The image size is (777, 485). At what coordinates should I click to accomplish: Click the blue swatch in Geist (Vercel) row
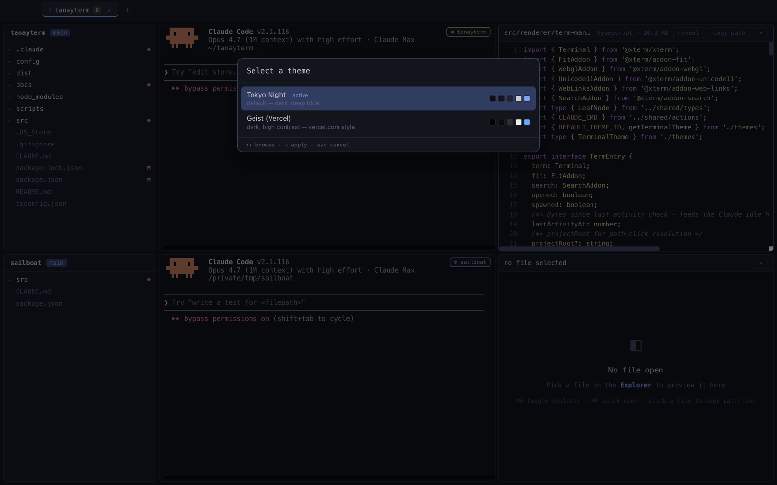(527, 122)
